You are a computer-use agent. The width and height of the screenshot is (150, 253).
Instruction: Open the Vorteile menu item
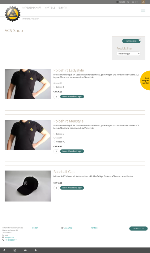click(x=50, y=8)
